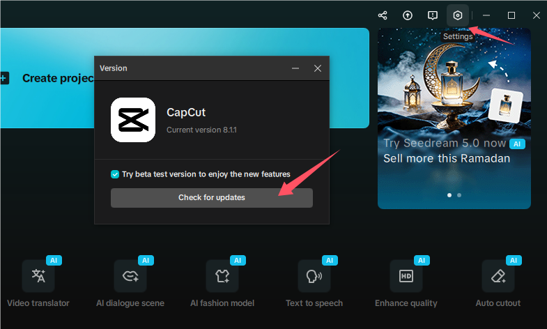The image size is (547, 329).
Task: Open the share icon in top bar
Action: 383,15
